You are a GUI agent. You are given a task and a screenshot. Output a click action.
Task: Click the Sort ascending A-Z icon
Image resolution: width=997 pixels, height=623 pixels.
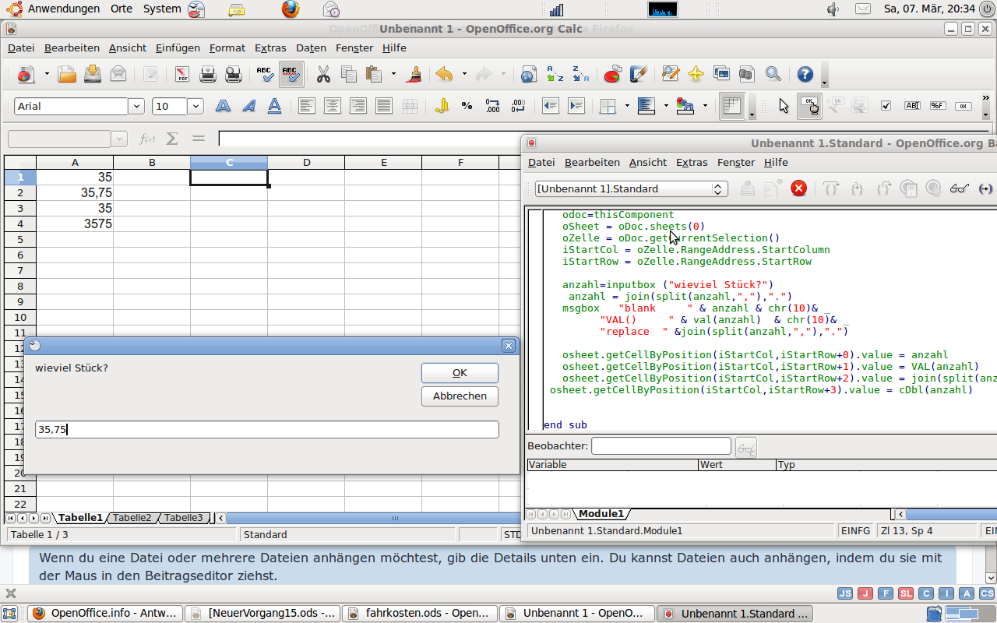click(555, 75)
